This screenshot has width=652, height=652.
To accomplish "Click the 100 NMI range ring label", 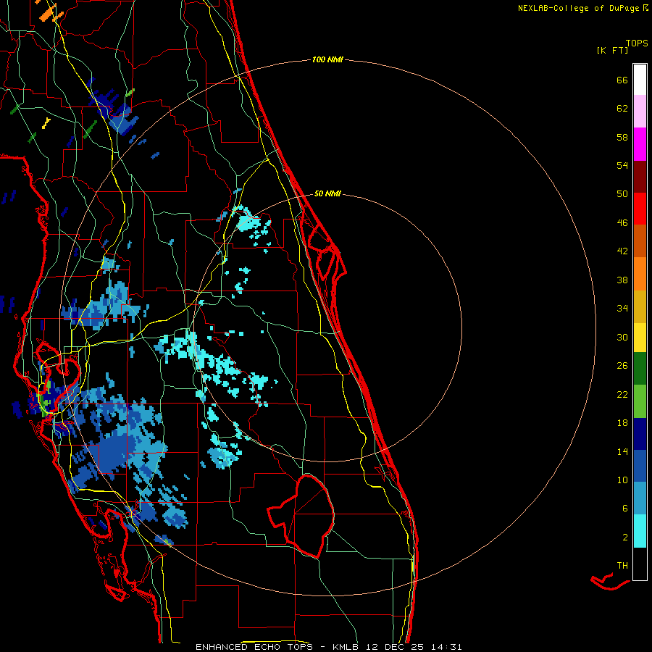I will (x=327, y=59).
